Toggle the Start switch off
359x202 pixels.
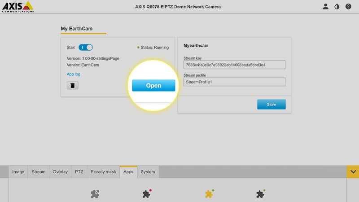[x=86, y=48]
